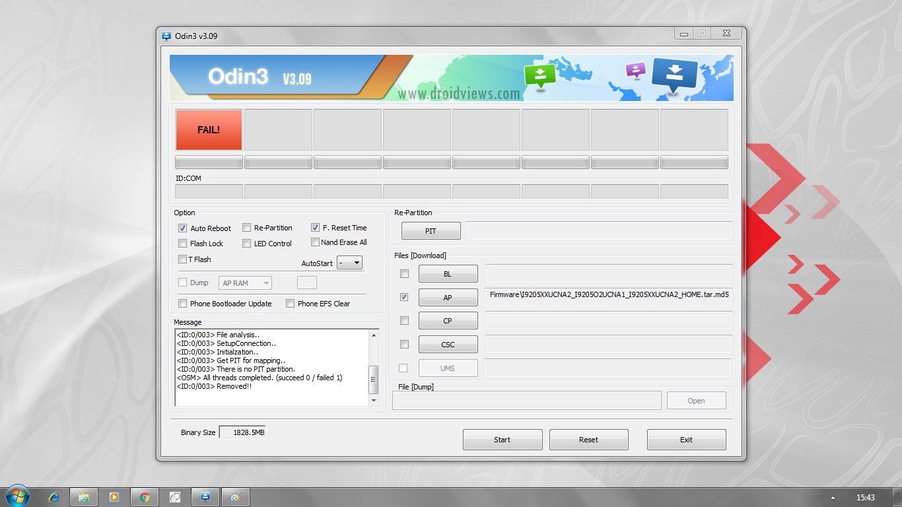
Task: Disable the Auto Reboot option
Action: 183,228
